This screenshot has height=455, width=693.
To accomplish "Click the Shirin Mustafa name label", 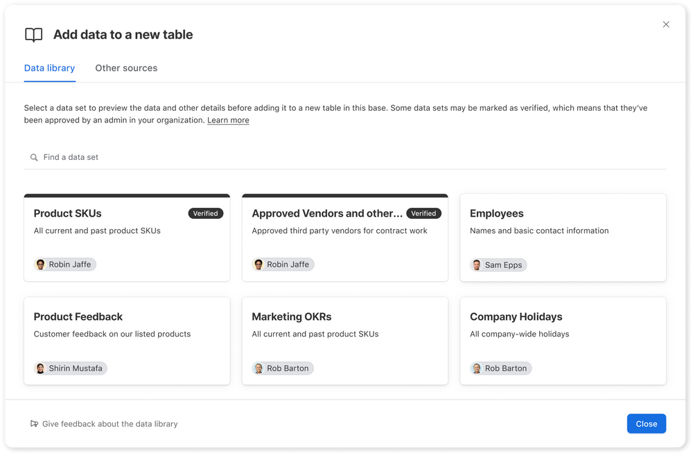I will [x=76, y=368].
